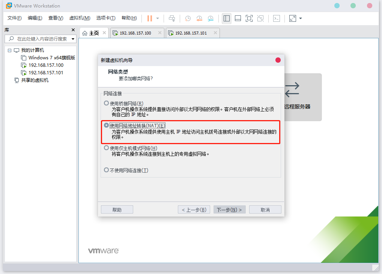Image resolution: width=382 pixels, height=274 pixels.
Task: Pause the virtual machine from the toolbar
Action: pos(150,18)
